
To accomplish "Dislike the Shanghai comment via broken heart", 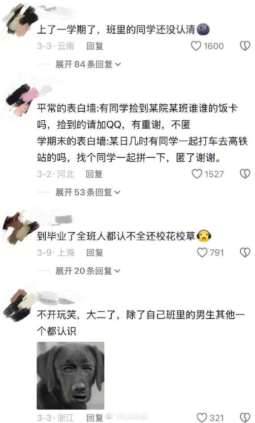I will point(245,252).
